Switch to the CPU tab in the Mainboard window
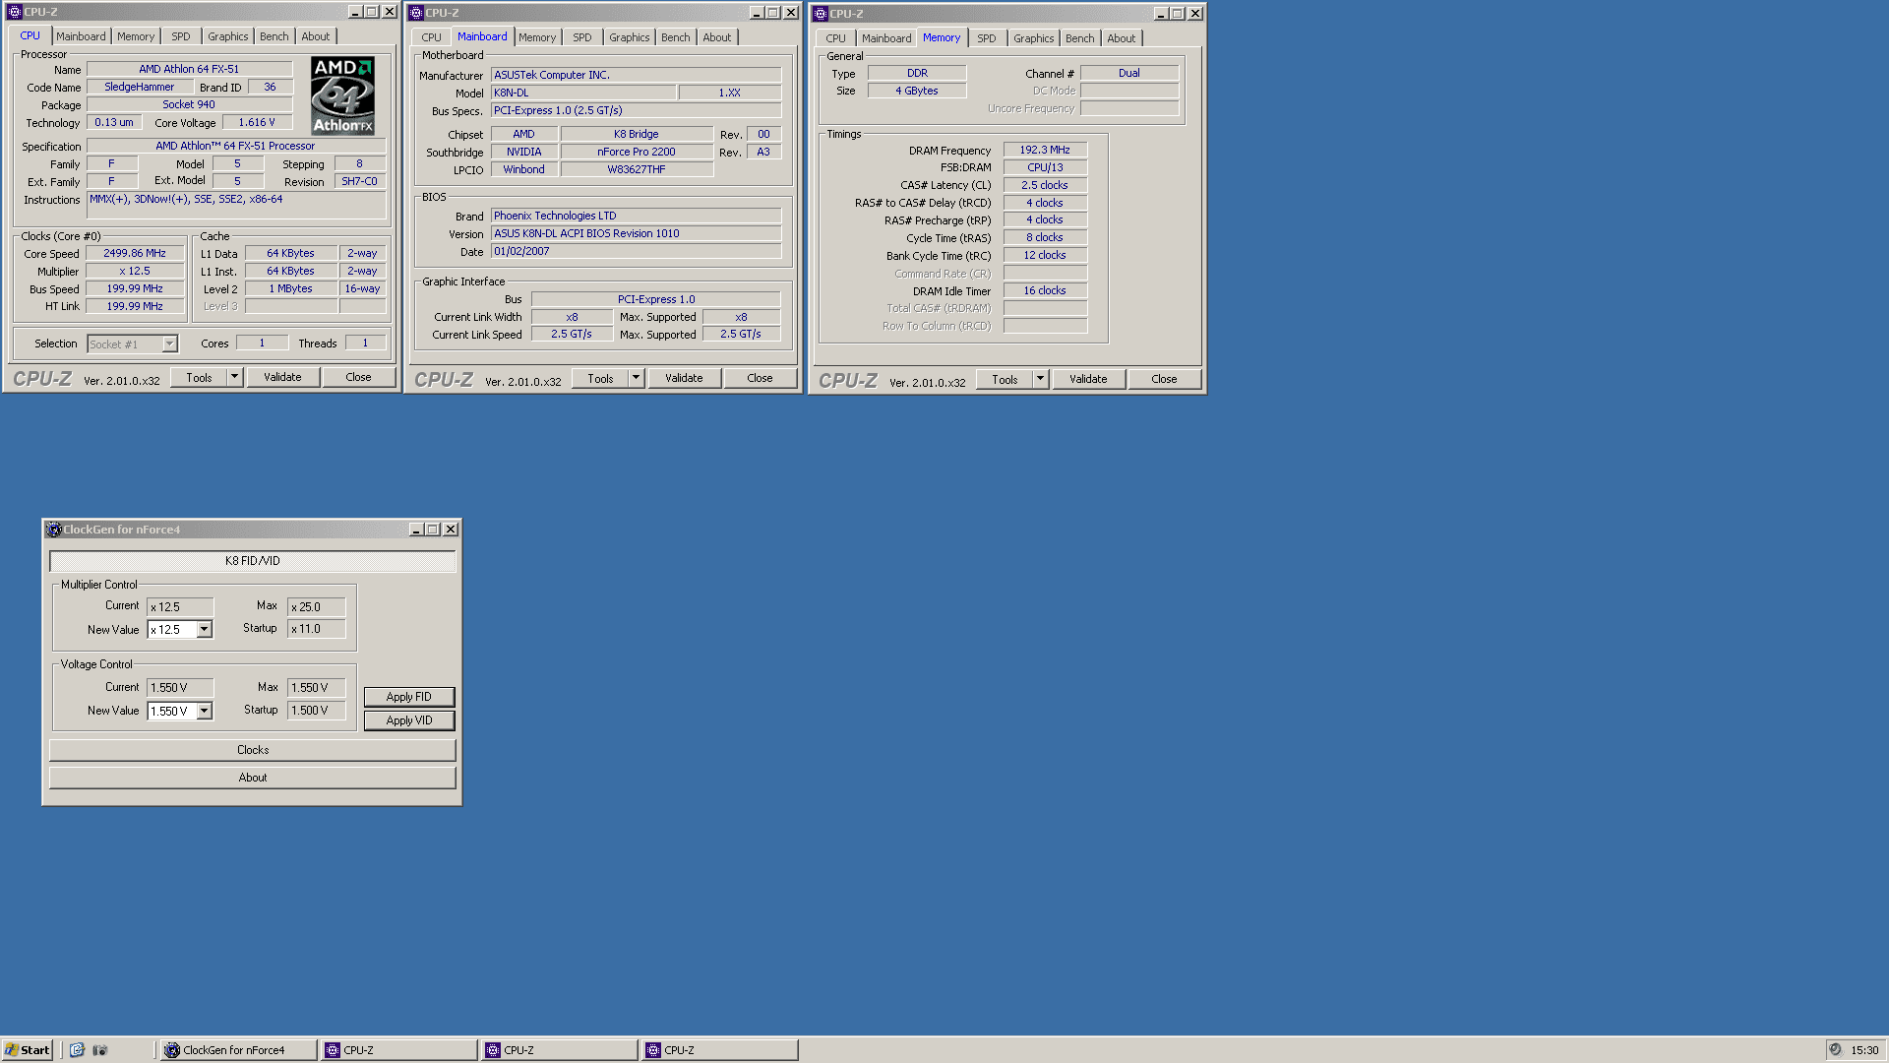Viewport: 1889px width, 1063px height. coord(431,37)
